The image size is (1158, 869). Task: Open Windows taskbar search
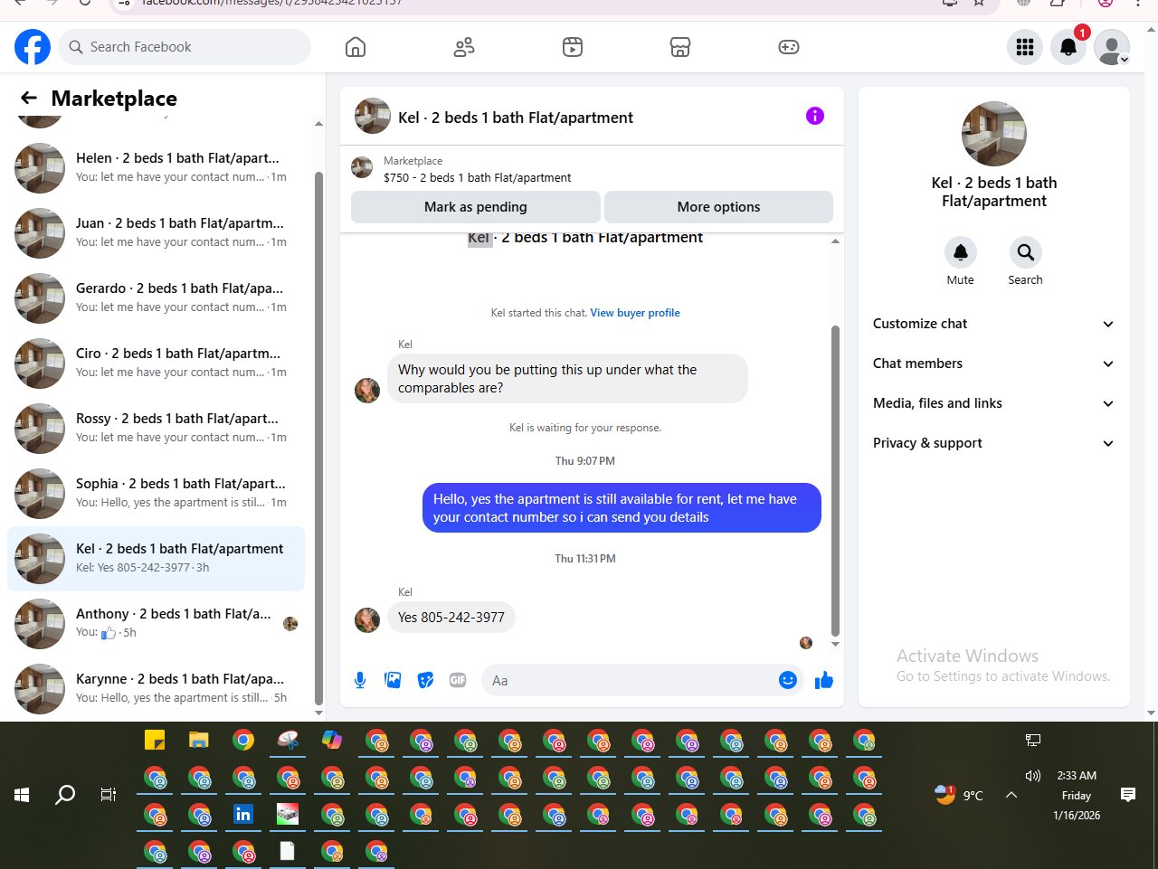[65, 795]
